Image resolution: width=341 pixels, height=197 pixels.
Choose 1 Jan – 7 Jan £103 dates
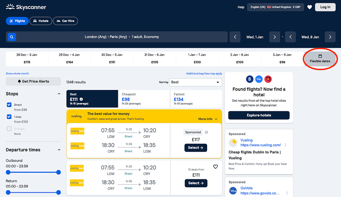[197, 59]
